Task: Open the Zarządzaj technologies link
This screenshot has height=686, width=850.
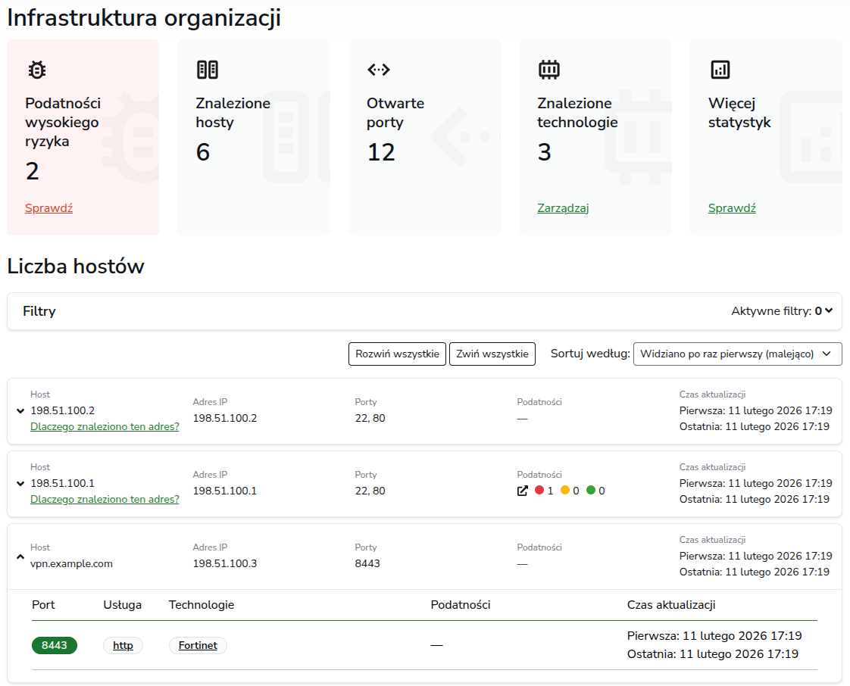Action: tap(563, 208)
